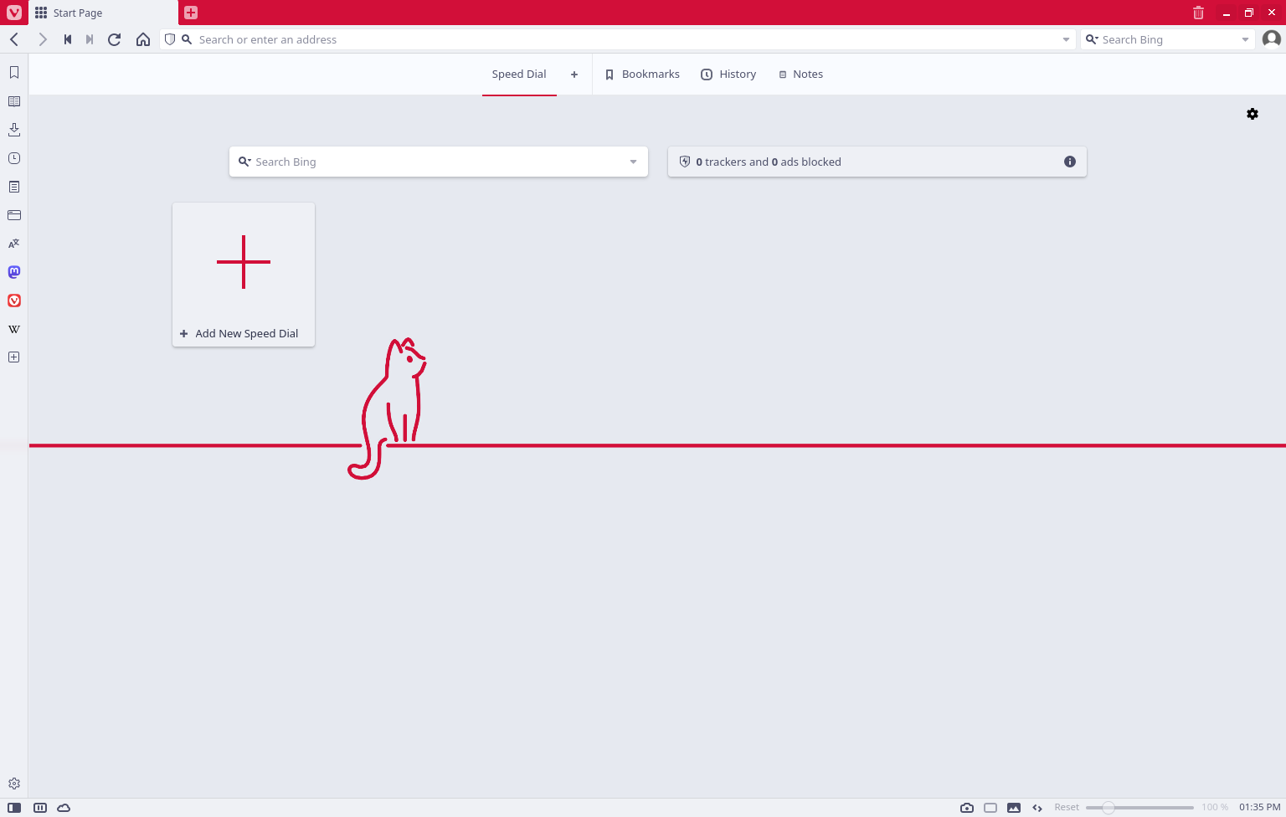Screen dimensions: 1286x817
Task: Toggle the side panel visibility
Action: point(14,808)
